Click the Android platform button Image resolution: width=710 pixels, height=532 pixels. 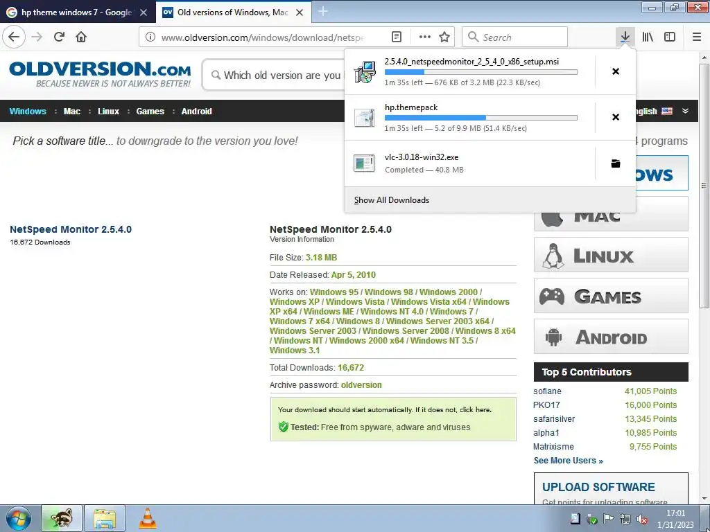611,337
